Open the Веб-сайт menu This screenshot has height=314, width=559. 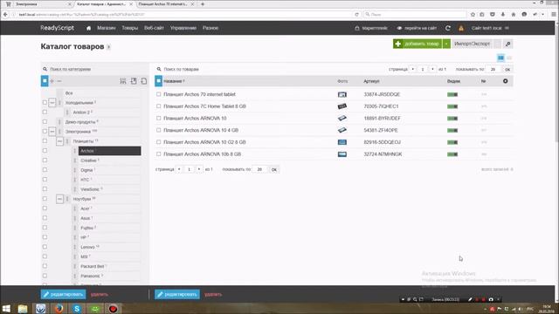coord(154,28)
